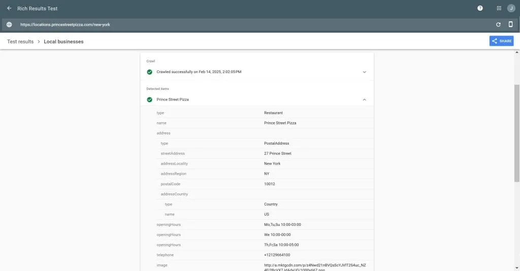Image resolution: width=520 pixels, height=271 pixels.
Task: Click the 'address' property label
Action: click(x=163, y=133)
